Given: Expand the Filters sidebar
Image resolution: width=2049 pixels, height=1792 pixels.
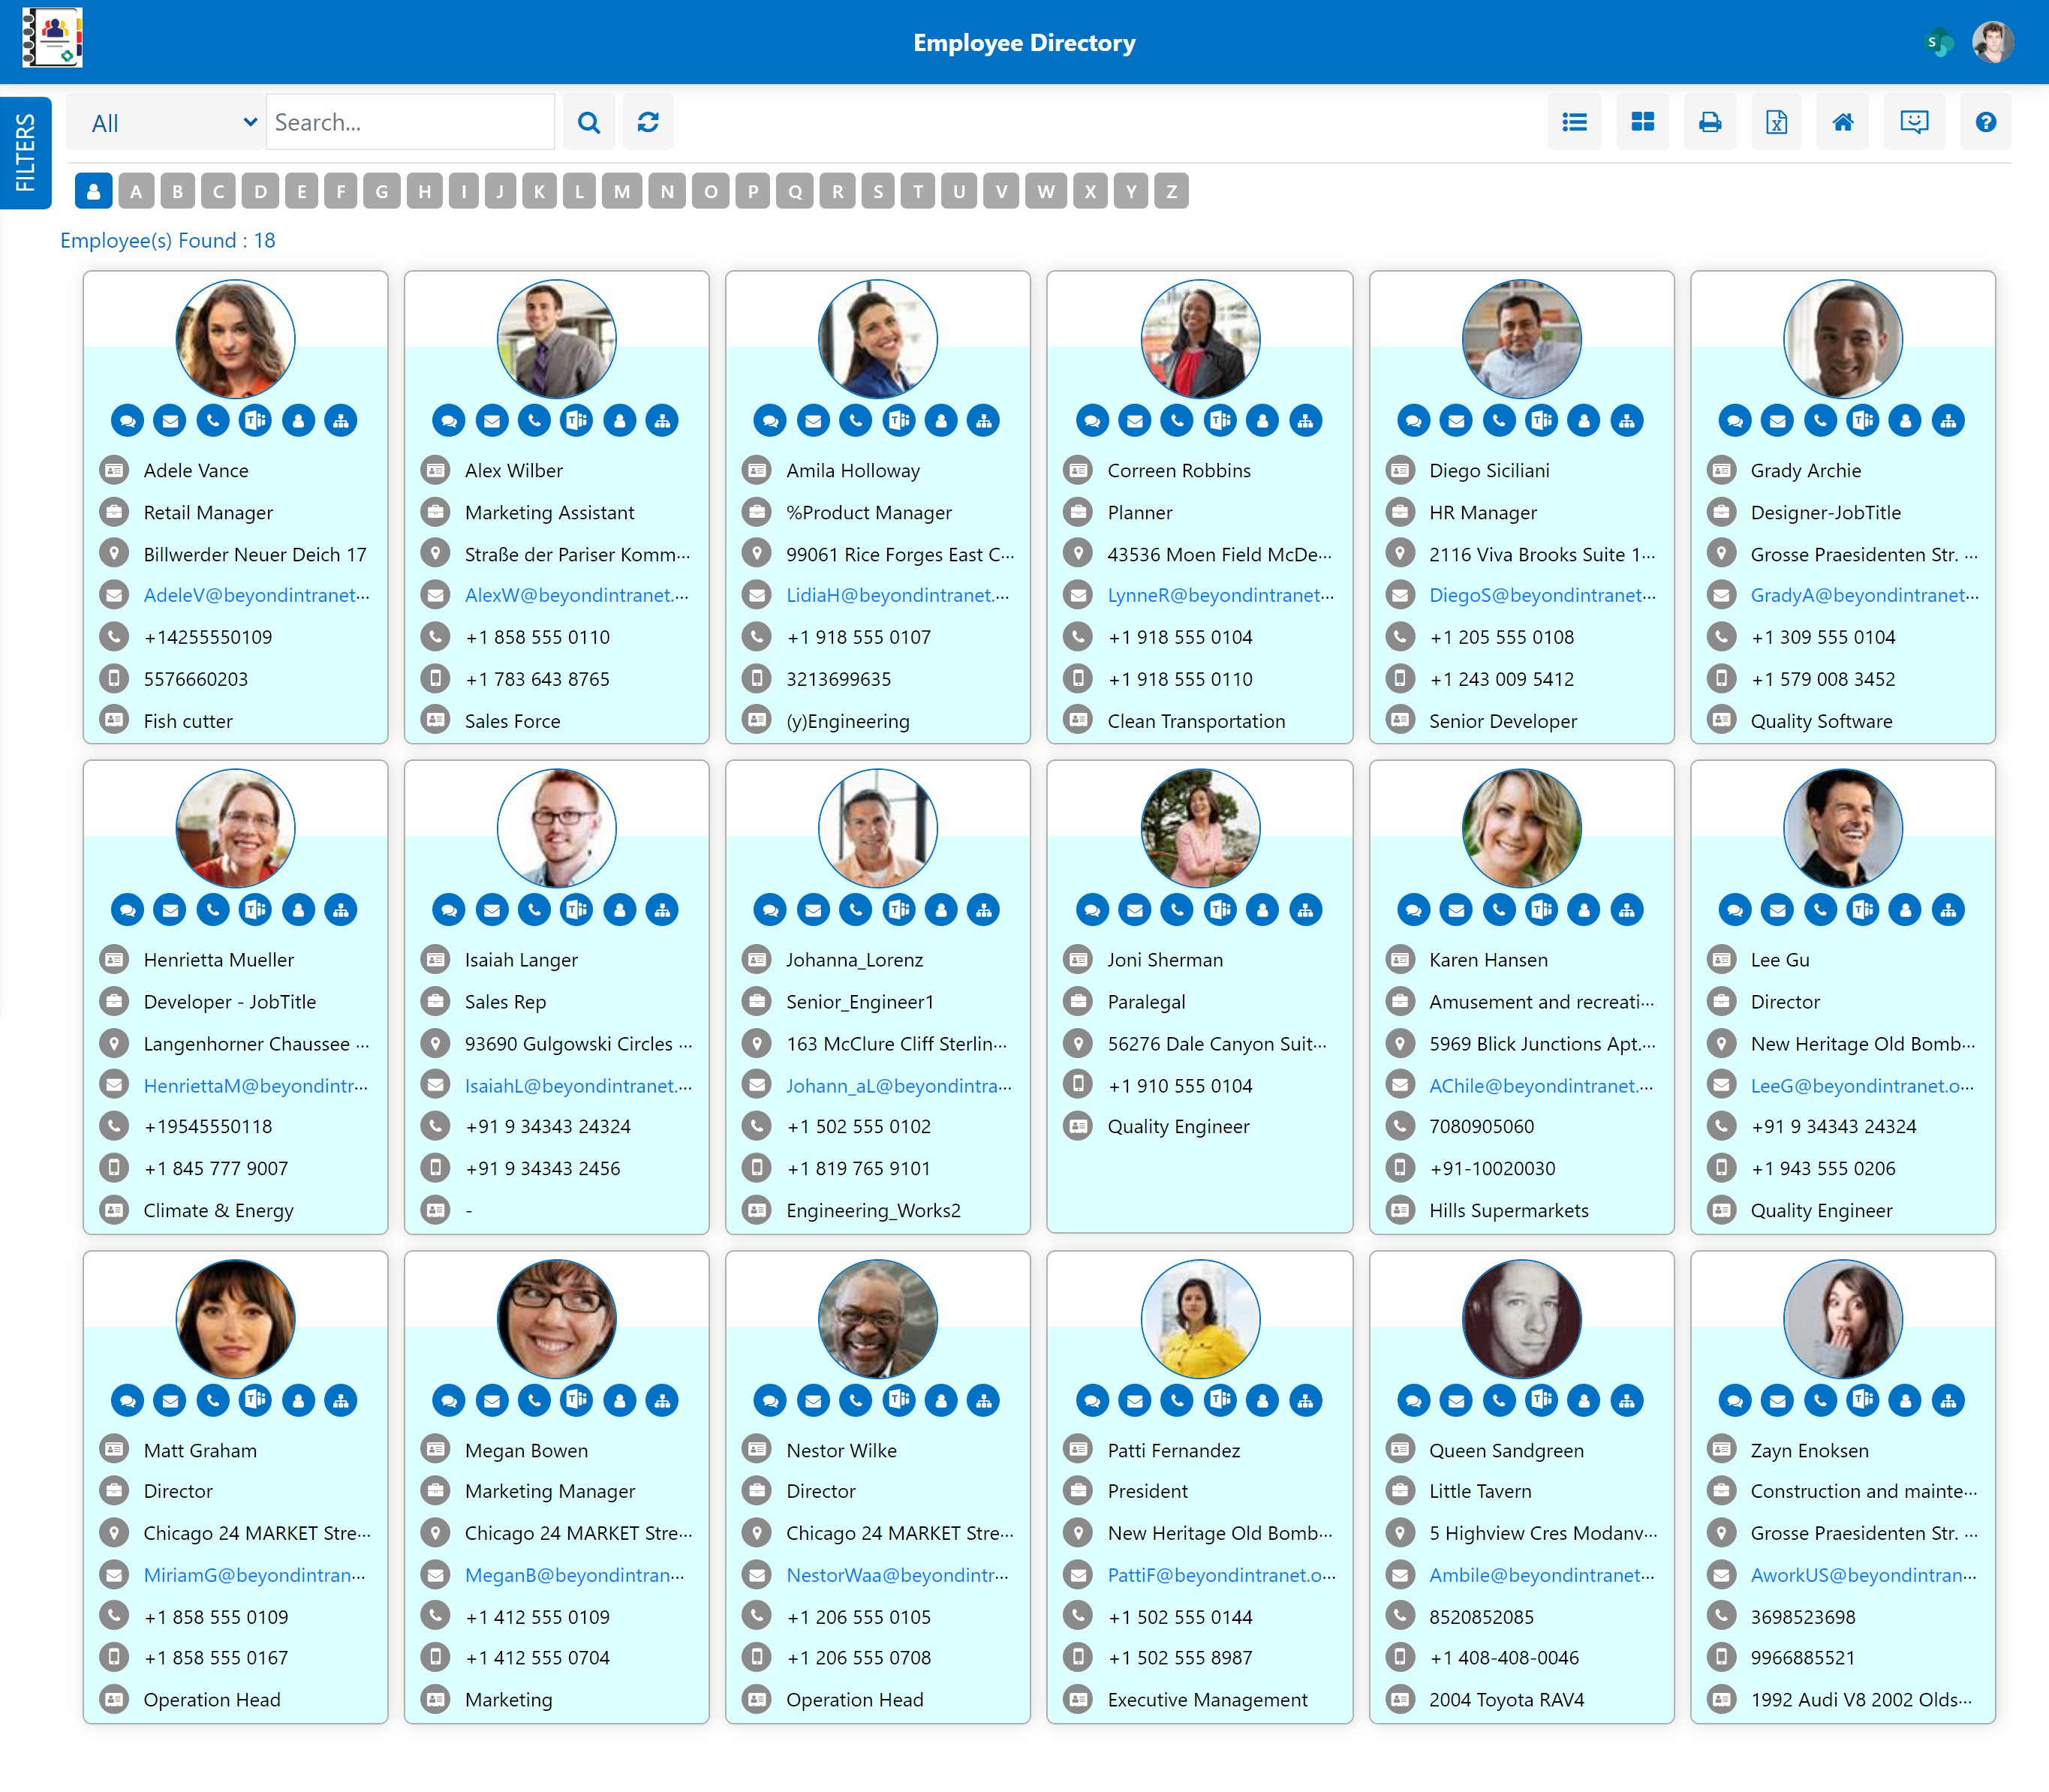Looking at the screenshot, I should pyautogui.click(x=25, y=152).
